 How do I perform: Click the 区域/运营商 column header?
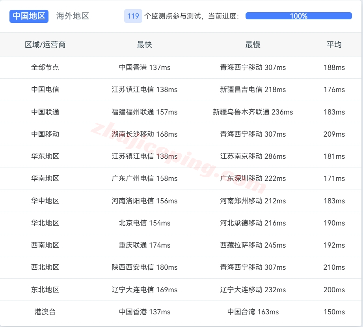[45, 45]
